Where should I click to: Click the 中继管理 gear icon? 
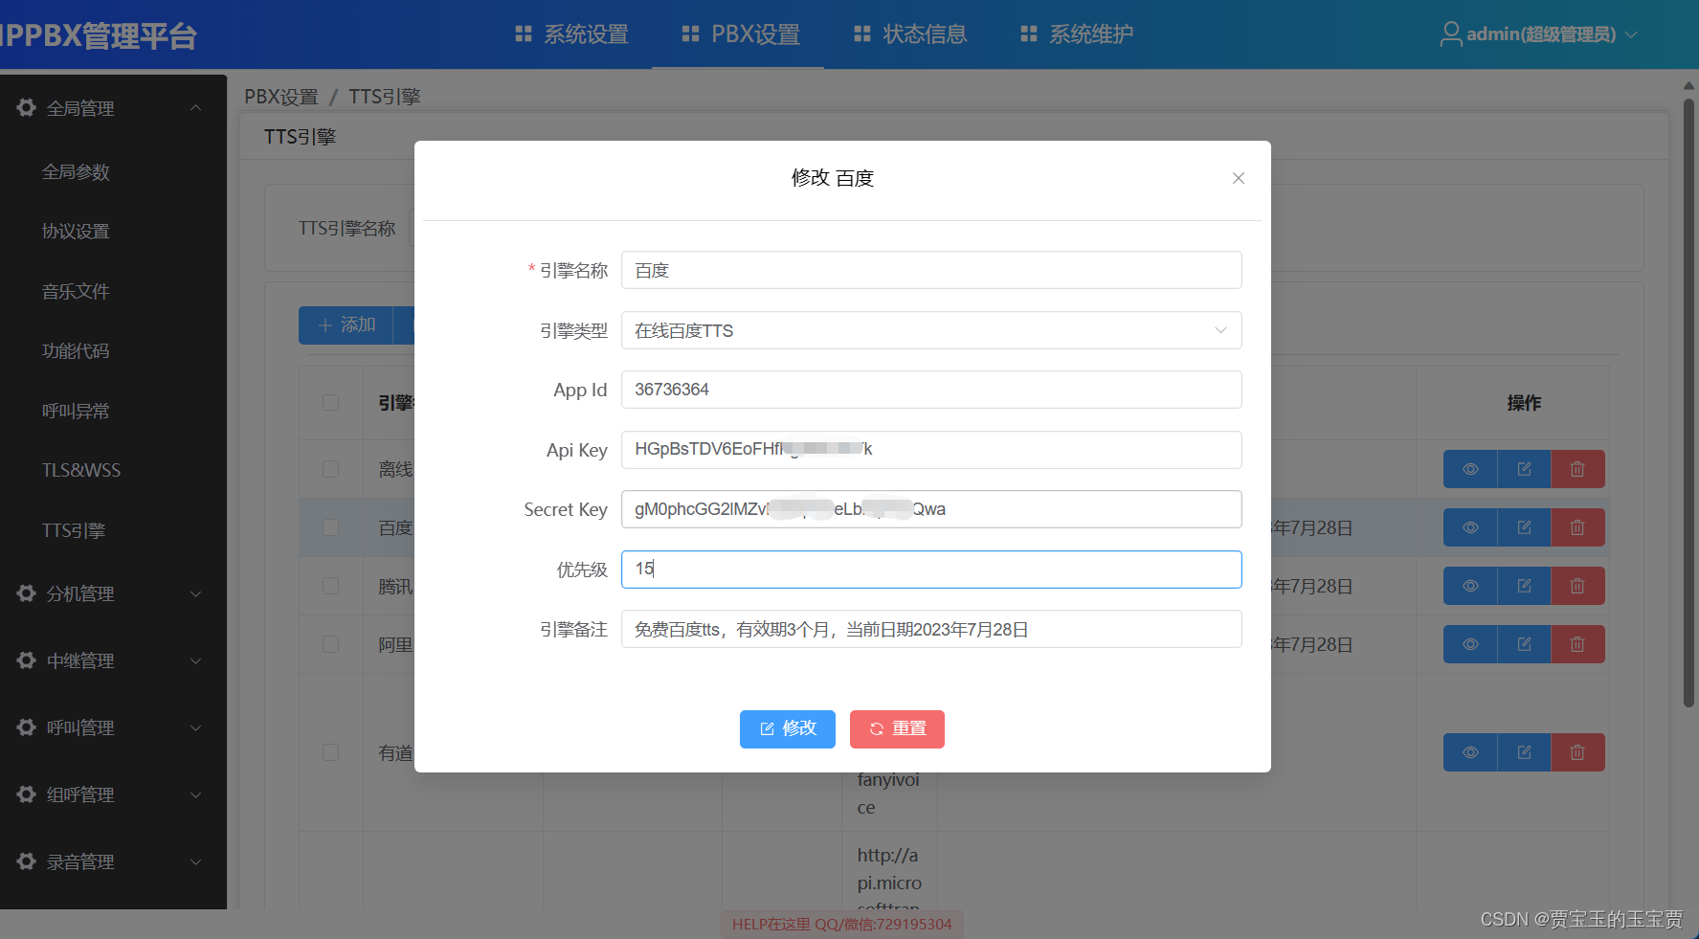coord(27,660)
